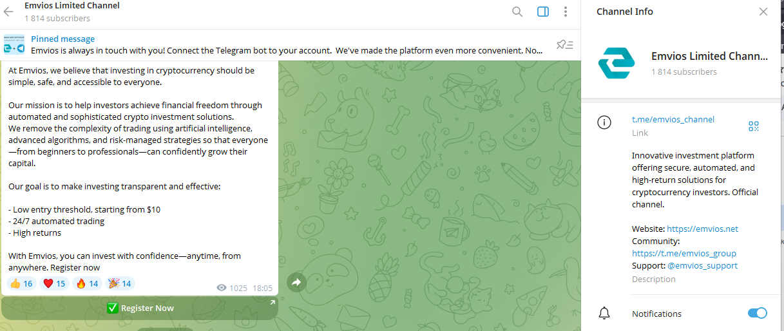This screenshot has width=784, height=331.
Task: Click the red heart reaction
Action: (54, 283)
